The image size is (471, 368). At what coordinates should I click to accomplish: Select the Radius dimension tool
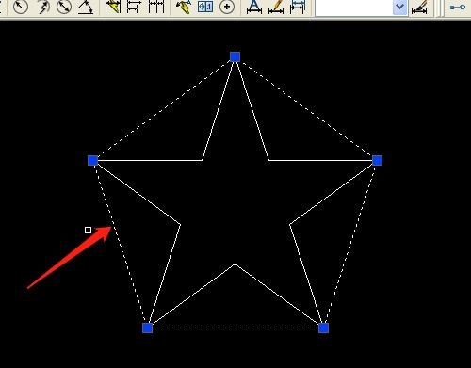(21, 7)
